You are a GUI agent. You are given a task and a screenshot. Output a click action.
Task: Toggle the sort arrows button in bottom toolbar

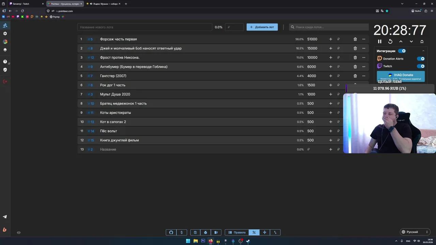[x=275, y=232]
